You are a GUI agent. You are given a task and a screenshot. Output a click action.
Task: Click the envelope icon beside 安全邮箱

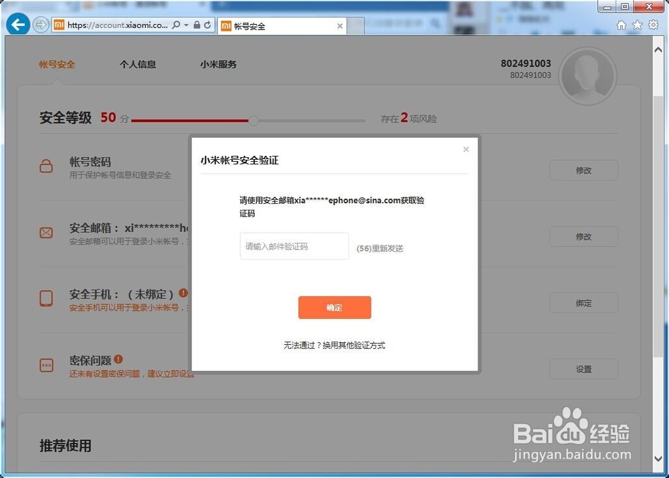[45, 233]
